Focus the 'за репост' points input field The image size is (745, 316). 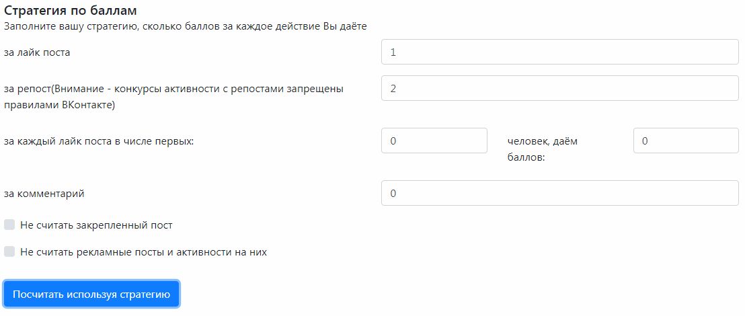tap(559, 88)
